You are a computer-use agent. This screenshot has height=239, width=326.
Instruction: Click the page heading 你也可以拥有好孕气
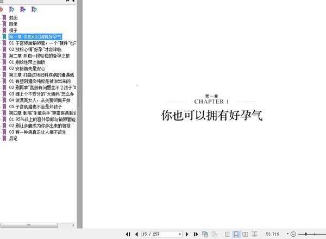212,115
